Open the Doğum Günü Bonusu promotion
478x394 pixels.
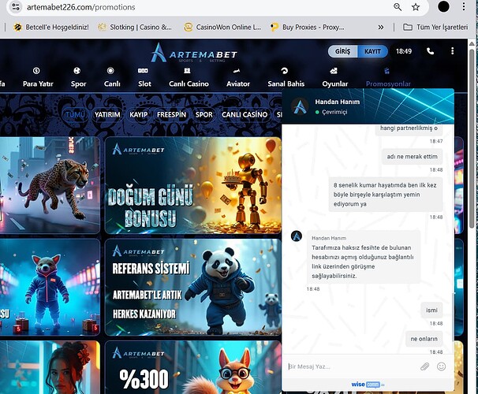coord(193,185)
